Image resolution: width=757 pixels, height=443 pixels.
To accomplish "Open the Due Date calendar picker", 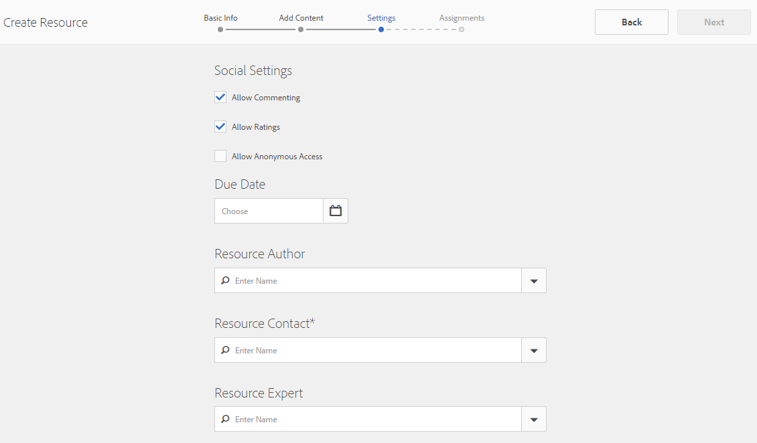I will 336,211.
